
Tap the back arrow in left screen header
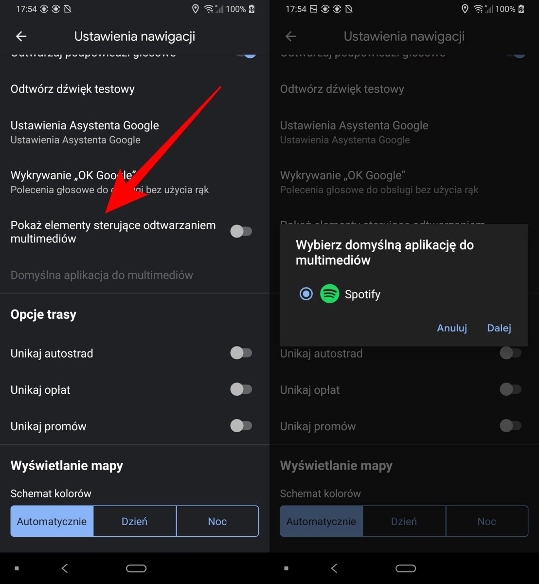pyautogui.click(x=21, y=36)
